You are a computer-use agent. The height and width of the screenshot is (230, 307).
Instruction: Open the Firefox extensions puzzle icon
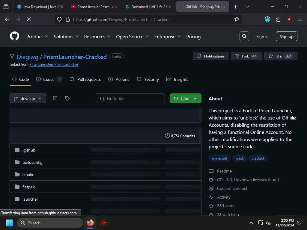(x=278, y=19)
